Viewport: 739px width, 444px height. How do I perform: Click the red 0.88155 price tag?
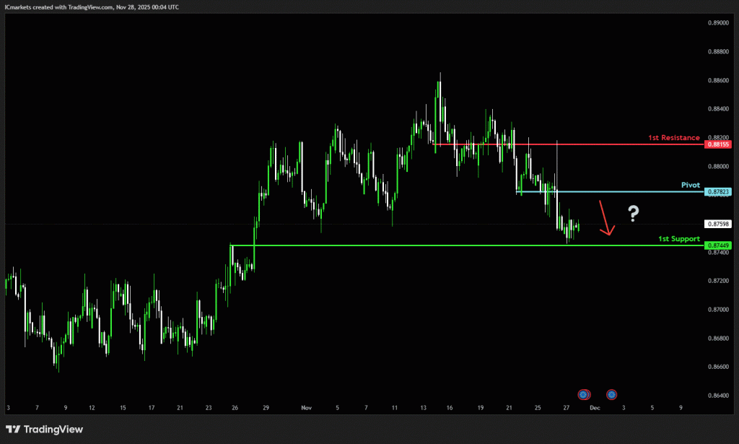click(718, 144)
